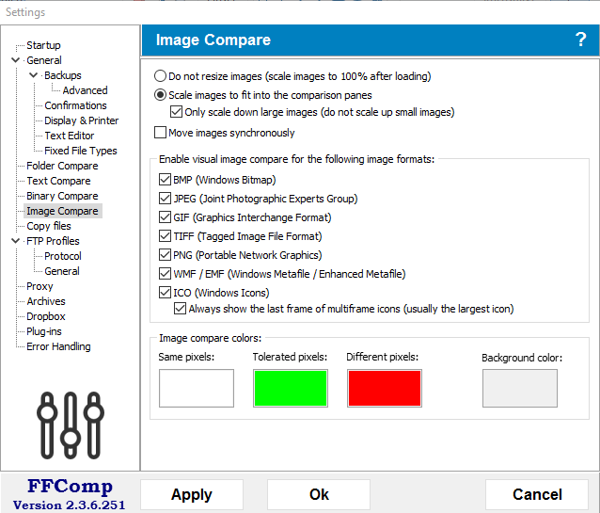
Task: Open the Folder Compare settings page
Action: [x=62, y=166]
